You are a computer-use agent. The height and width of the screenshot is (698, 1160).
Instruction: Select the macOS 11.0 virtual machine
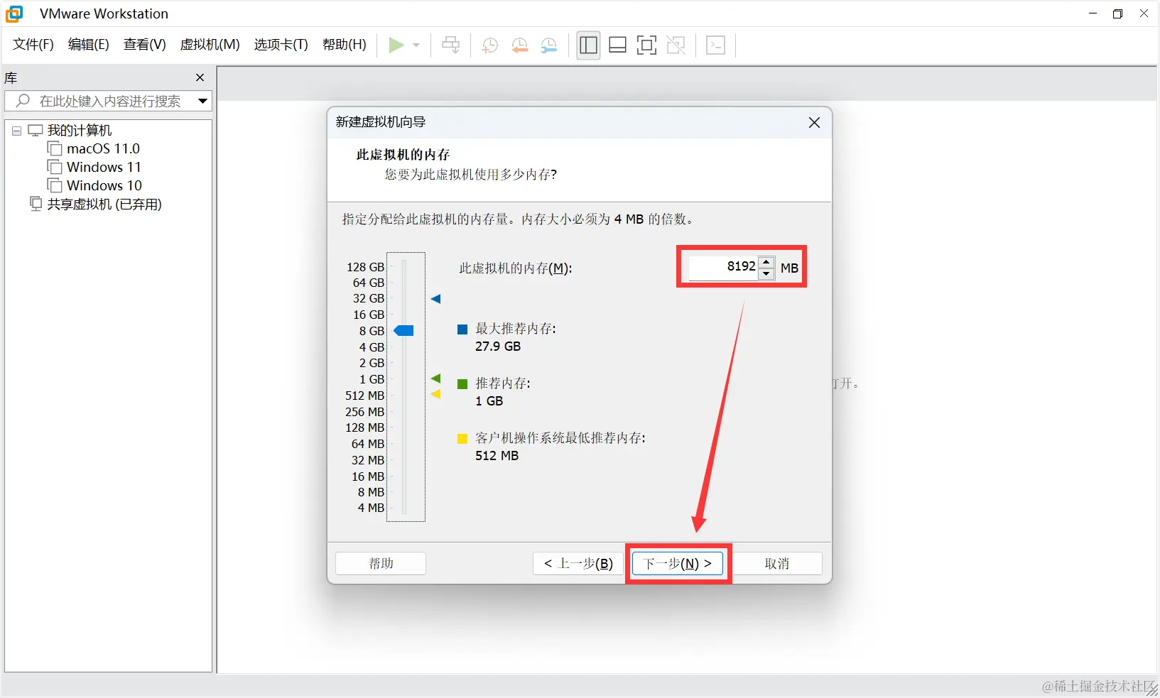pyautogui.click(x=103, y=148)
